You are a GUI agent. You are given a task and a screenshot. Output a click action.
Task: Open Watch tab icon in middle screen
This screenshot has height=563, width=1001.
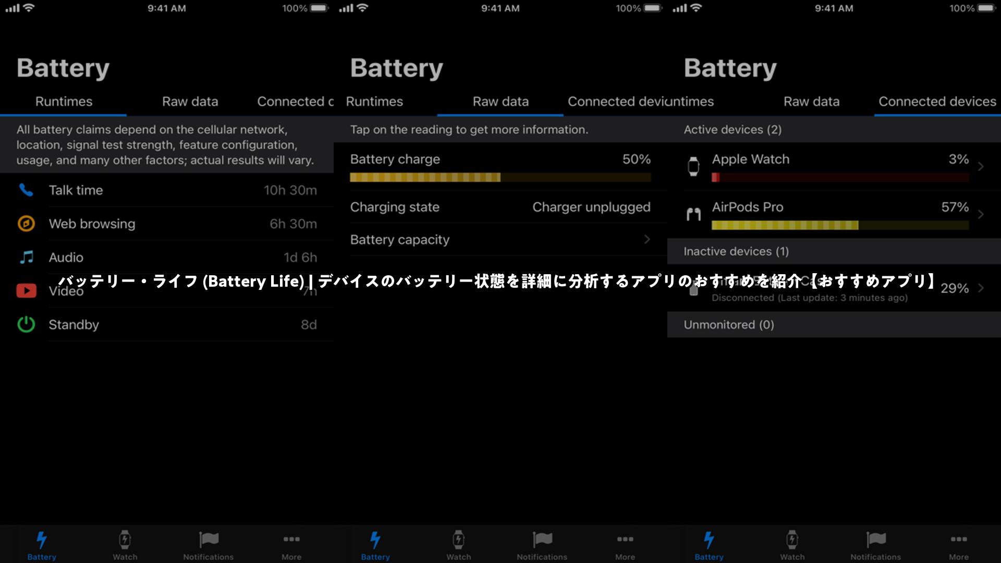click(x=459, y=540)
